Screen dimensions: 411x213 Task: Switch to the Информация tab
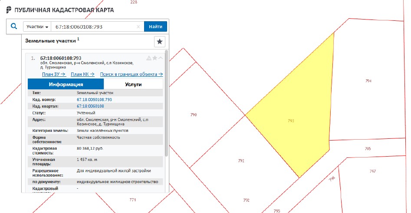coord(66,84)
